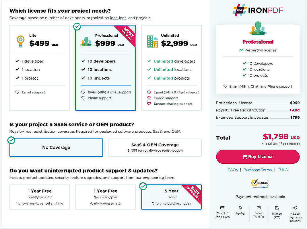
Task: Select the Credit / Debit Card payment icon
Action: coord(222,212)
